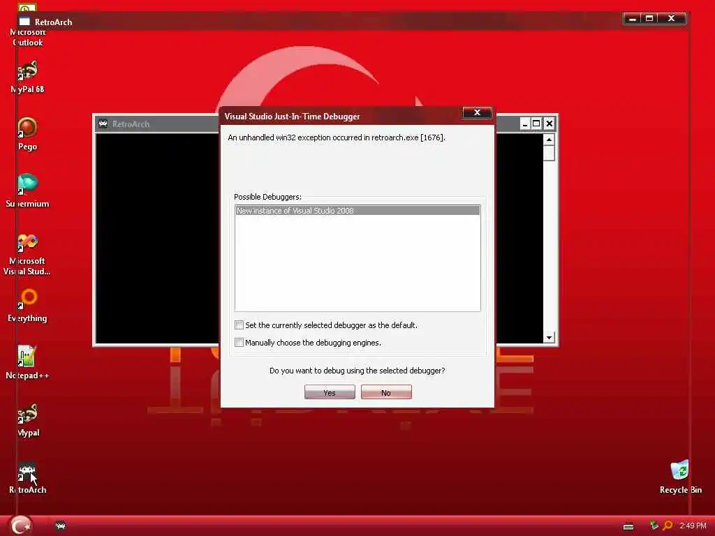Click RetroArch window scrollbar up arrow
The width and height of the screenshot is (715, 536).
tap(549, 140)
